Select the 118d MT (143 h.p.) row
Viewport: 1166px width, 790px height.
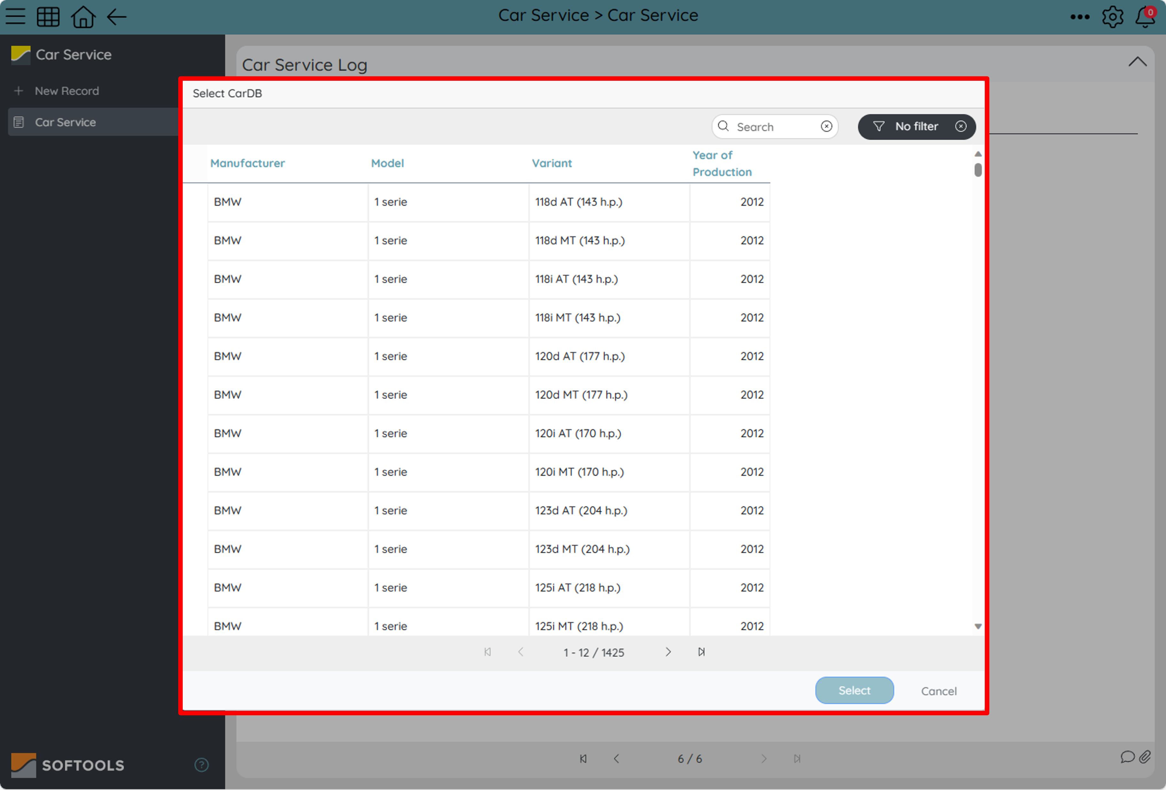[489, 241]
